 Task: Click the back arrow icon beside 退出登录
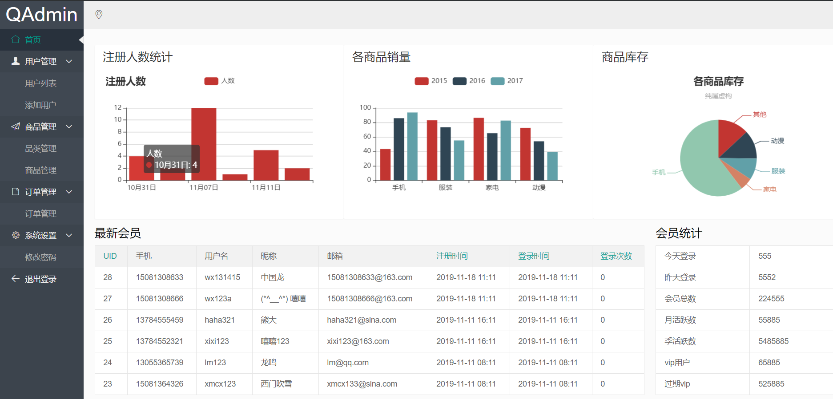[x=16, y=279]
